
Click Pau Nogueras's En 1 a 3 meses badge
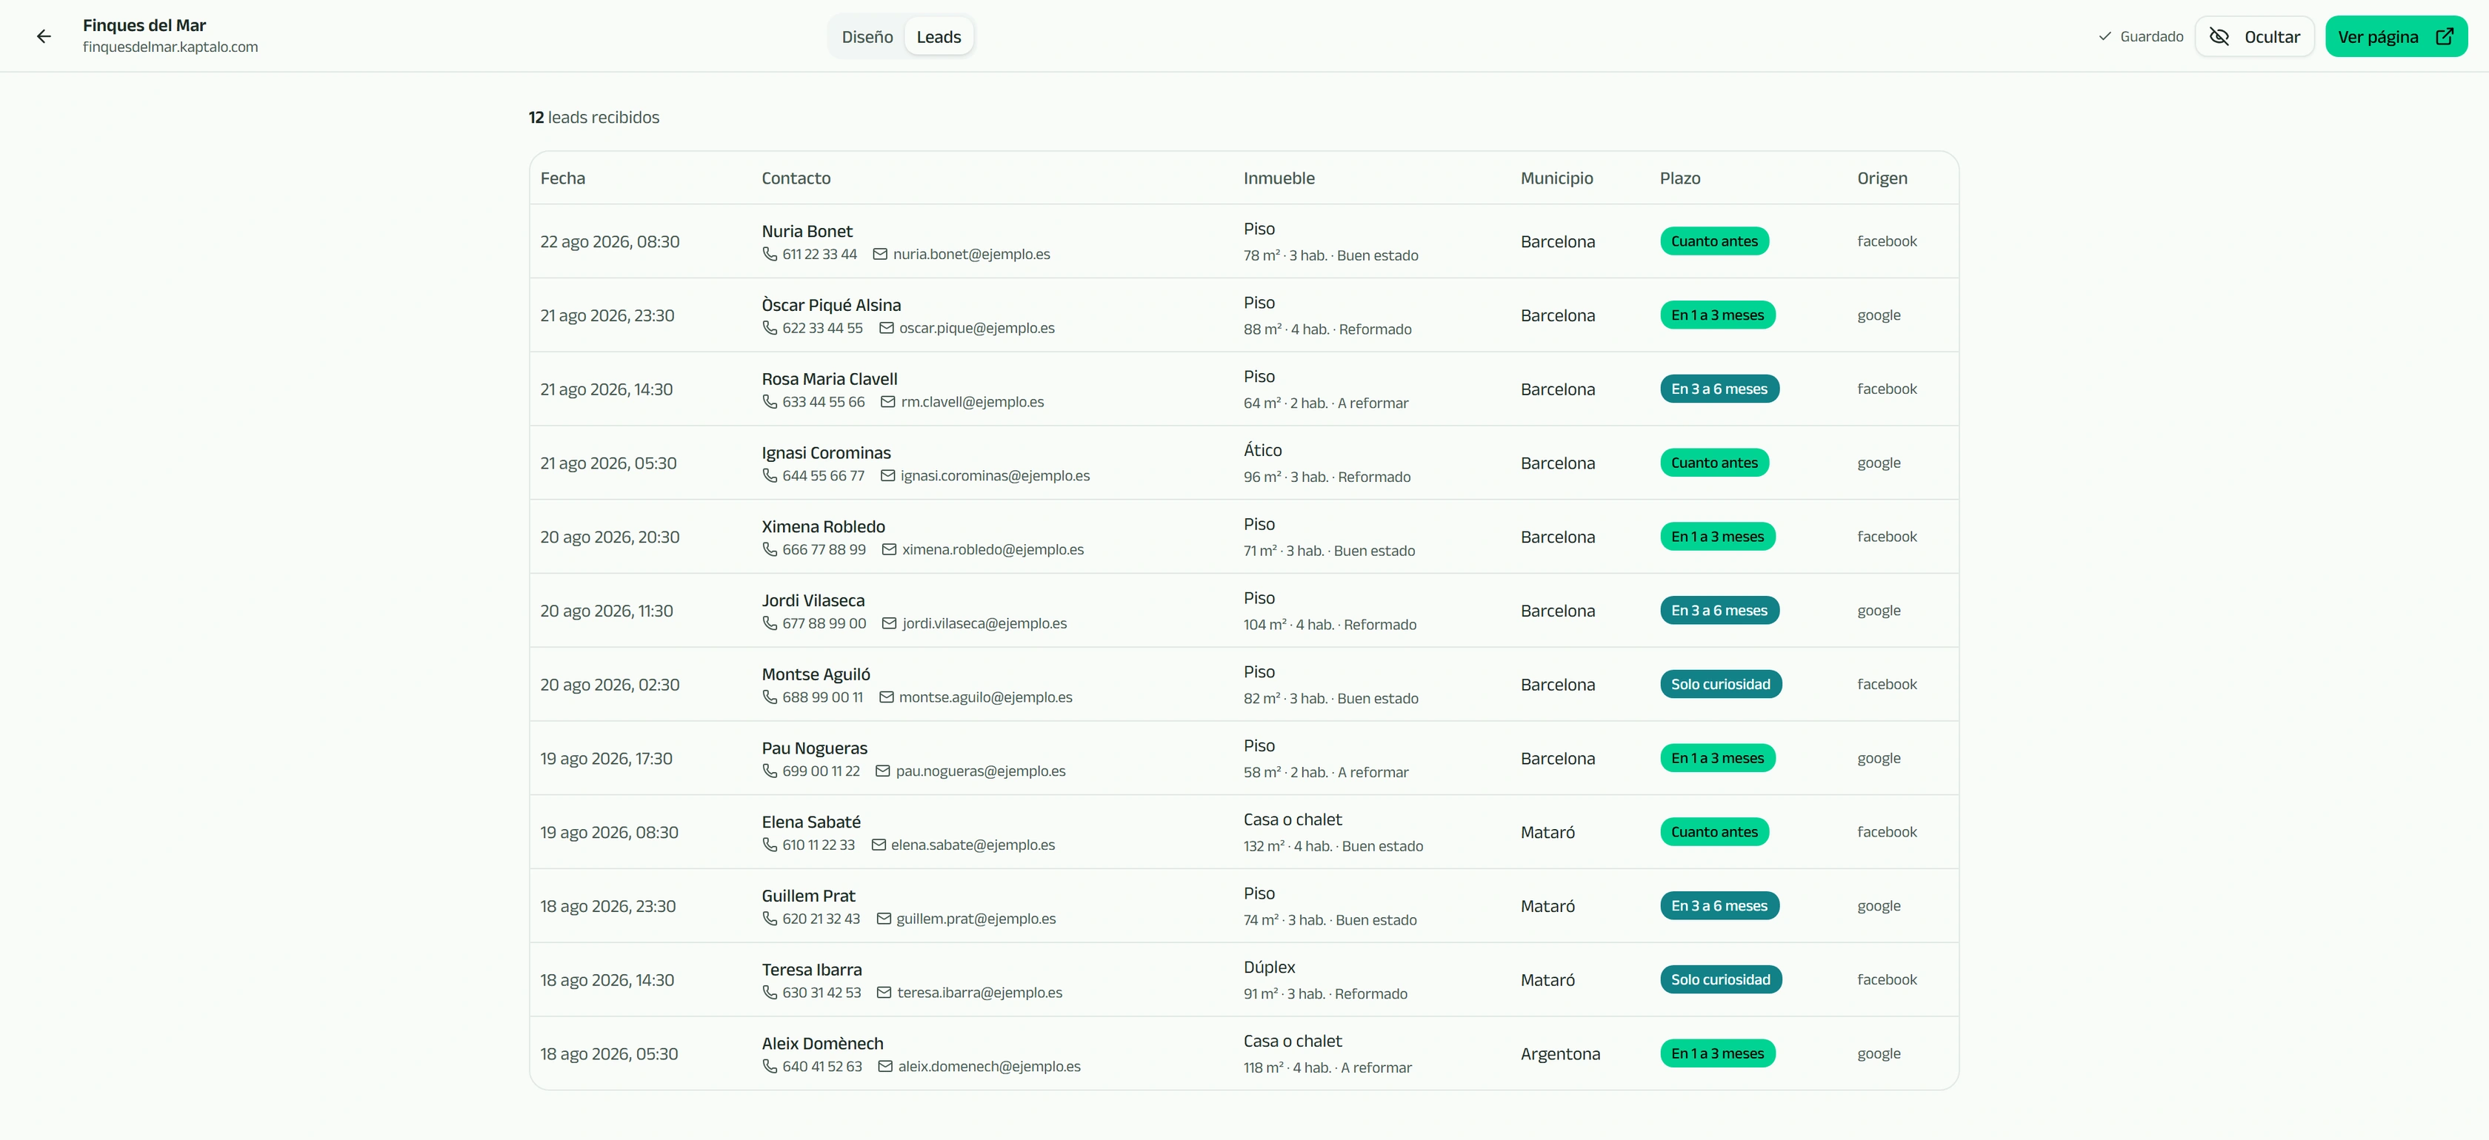tap(1717, 759)
